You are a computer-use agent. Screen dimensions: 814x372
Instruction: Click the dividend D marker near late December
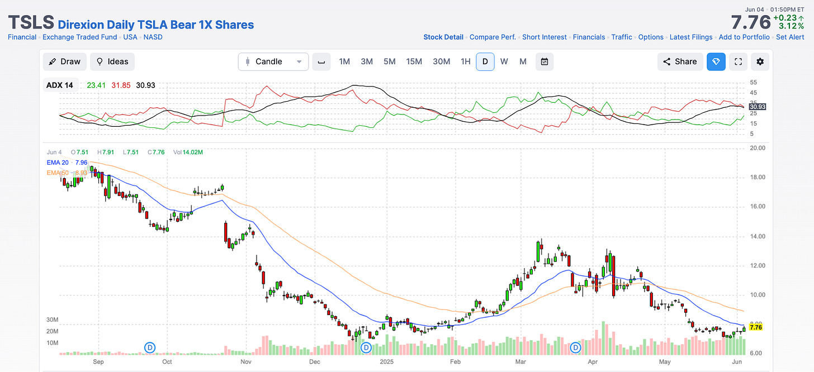coord(366,347)
